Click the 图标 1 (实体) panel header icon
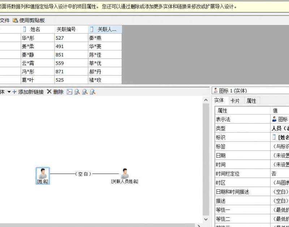Screen dimensions: 289x227 [215, 90]
